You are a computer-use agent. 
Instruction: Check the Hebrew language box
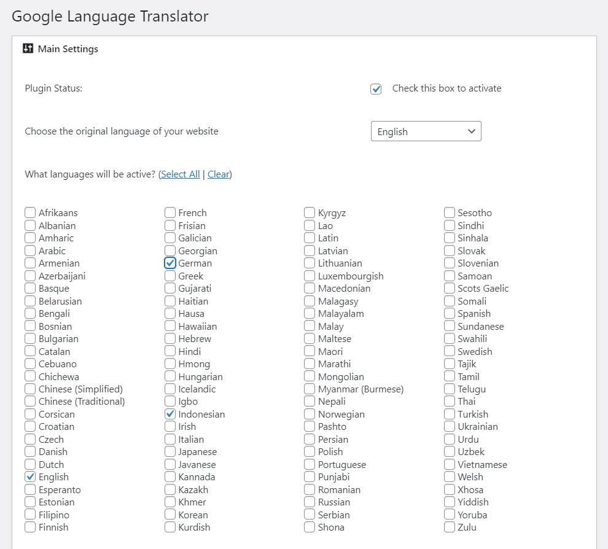coord(170,338)
